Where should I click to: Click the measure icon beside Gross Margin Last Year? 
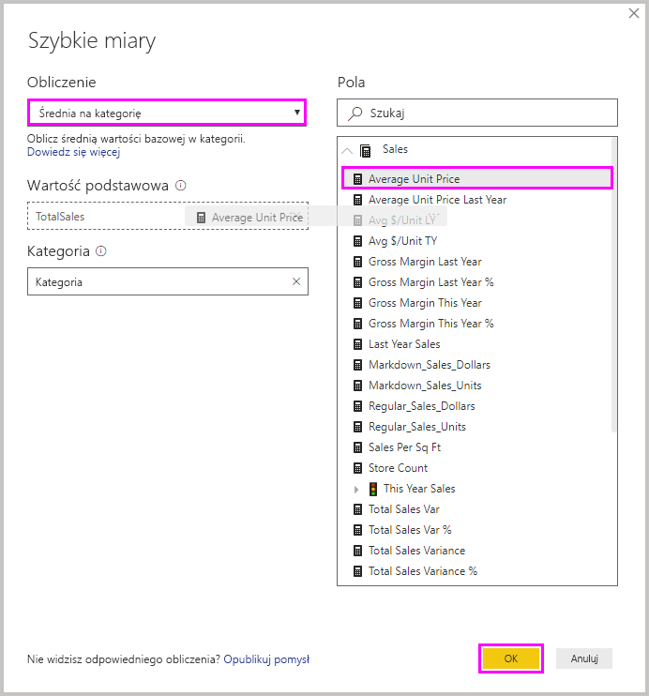(x=357, y=262)
